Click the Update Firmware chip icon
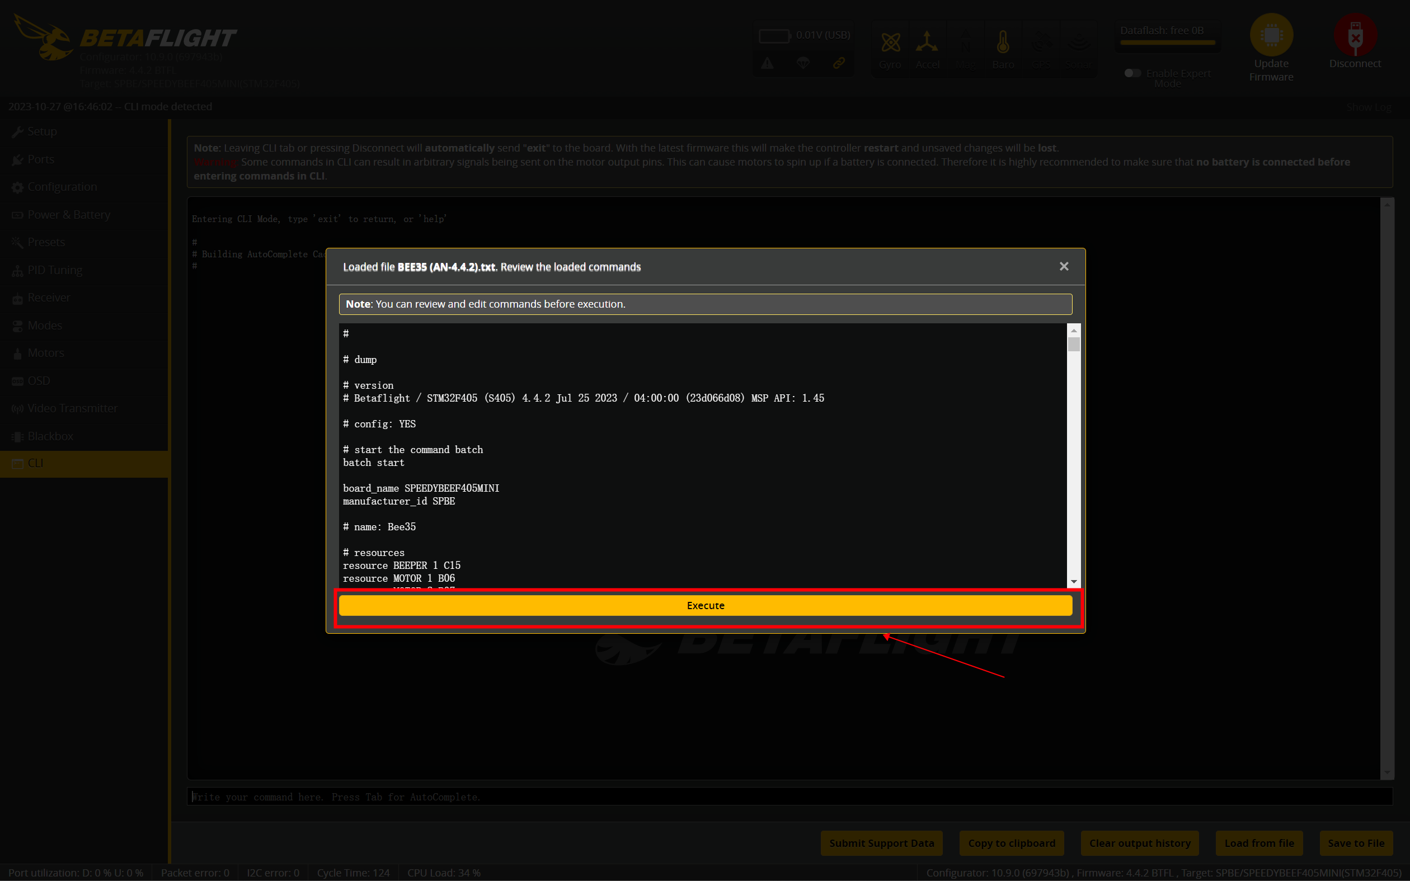Image resolution: width=1410 pixels, height=881 pixels. click(x=1271, y=35)
